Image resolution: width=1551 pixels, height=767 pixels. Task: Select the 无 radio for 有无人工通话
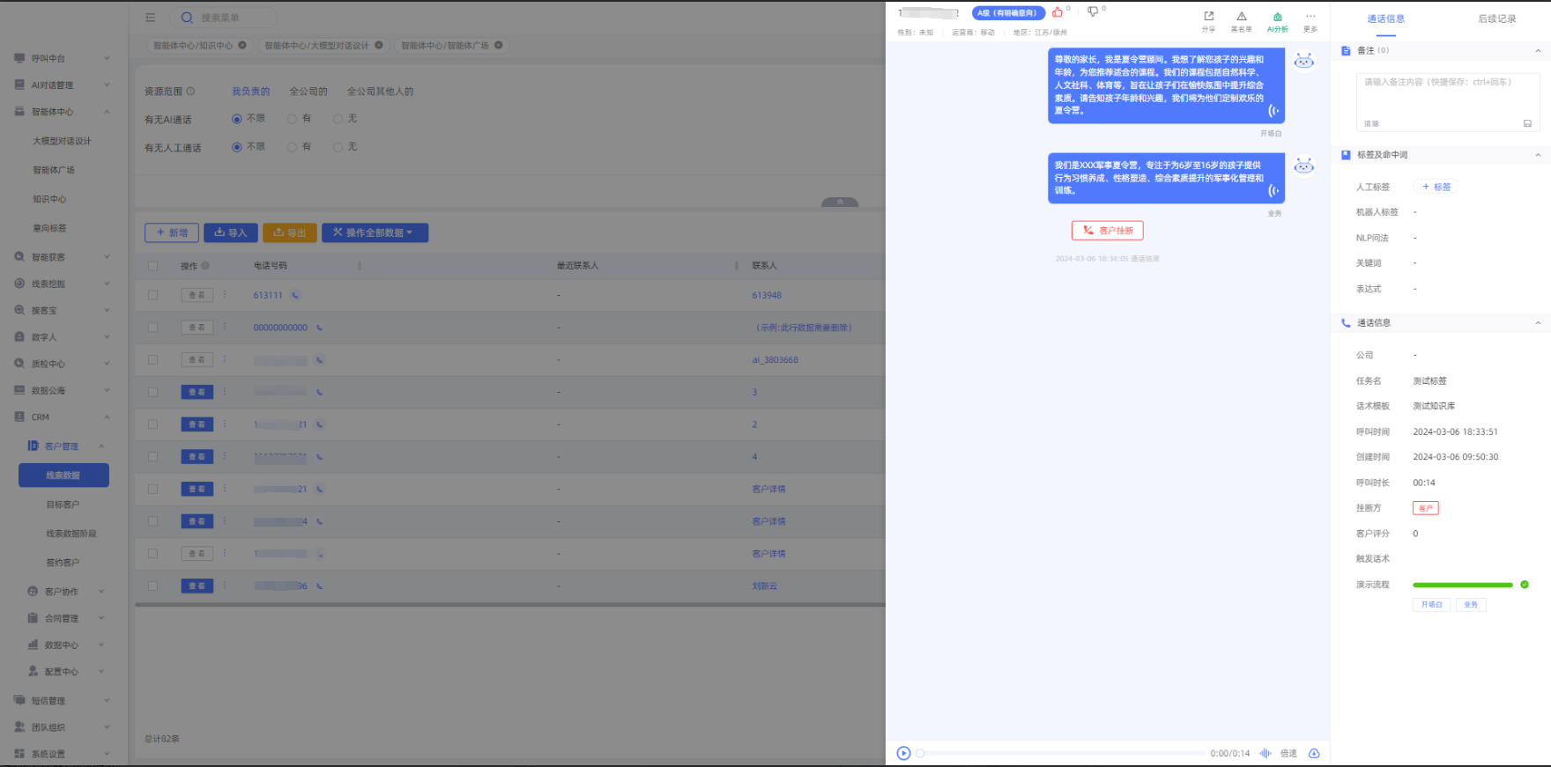pos(338,147)
